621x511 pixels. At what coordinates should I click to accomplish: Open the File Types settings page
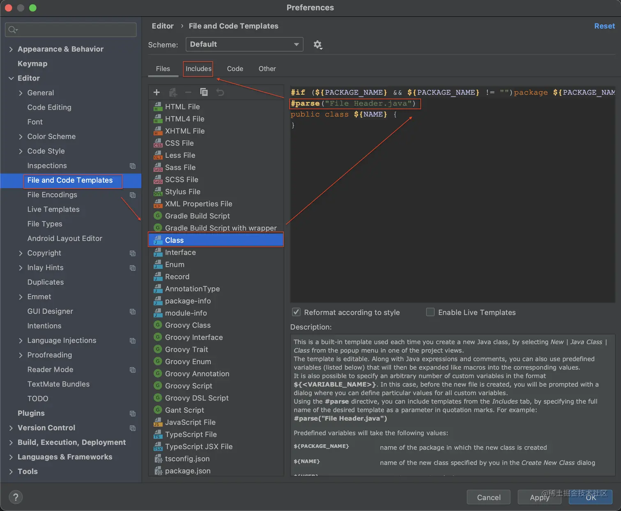pyautogui.click(x=45, y=224)
